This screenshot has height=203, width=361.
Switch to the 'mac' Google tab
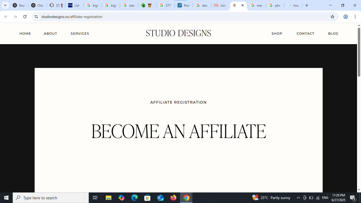coord(257,5)
